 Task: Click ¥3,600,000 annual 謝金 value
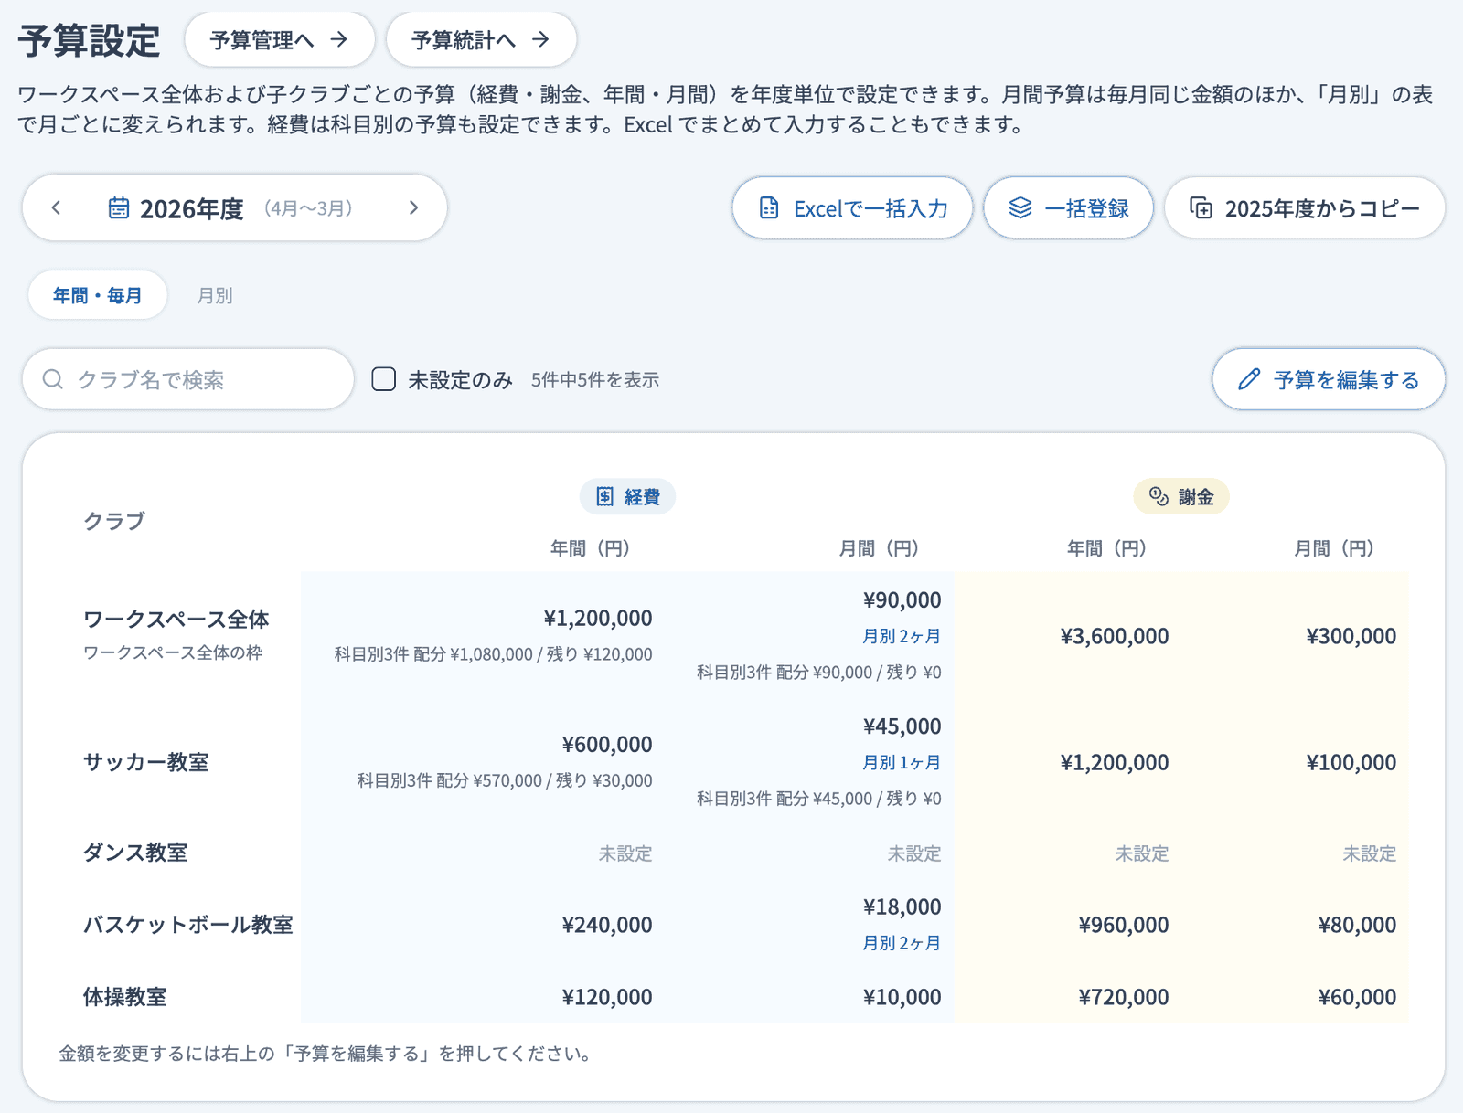1115,636
